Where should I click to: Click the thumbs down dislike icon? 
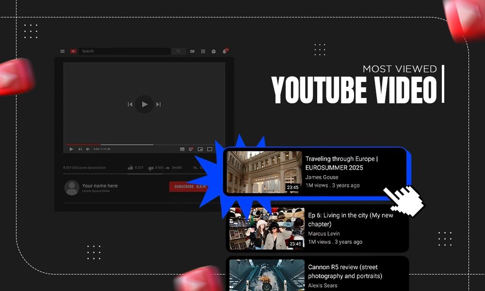click(x=151, y=168)
